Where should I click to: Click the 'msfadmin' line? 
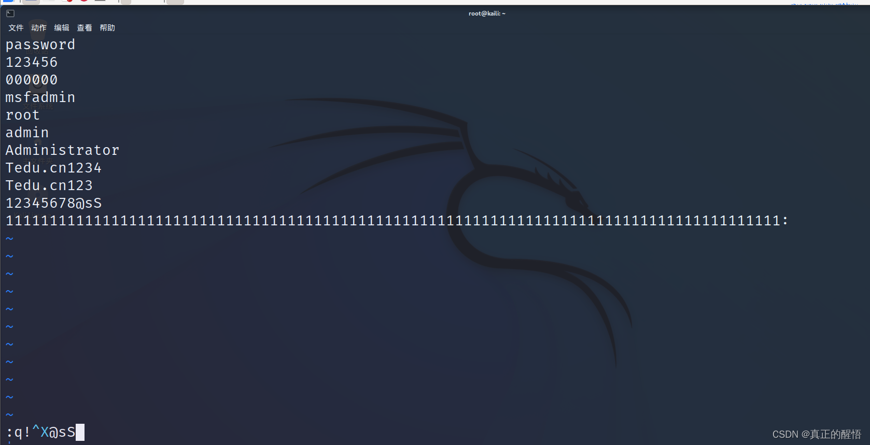pos(40,97)
